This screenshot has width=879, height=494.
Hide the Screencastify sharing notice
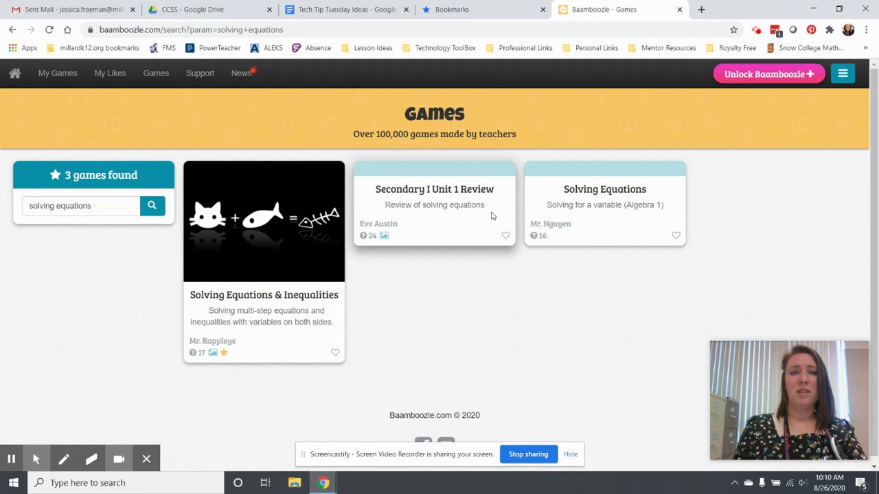(570, 454)
